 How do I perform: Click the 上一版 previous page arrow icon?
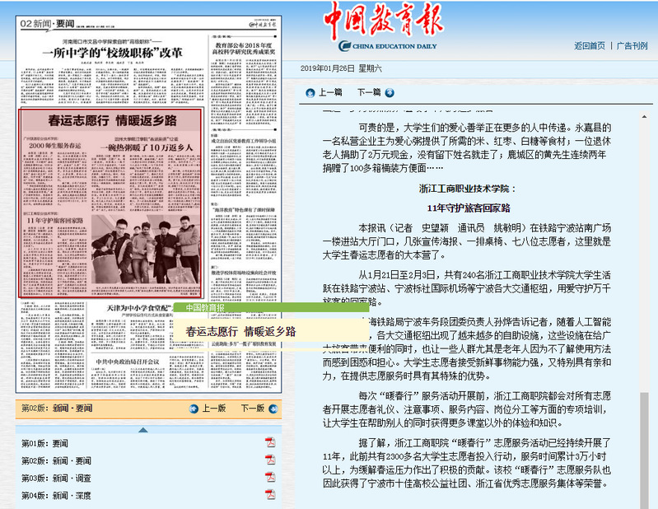coord(194,408)
